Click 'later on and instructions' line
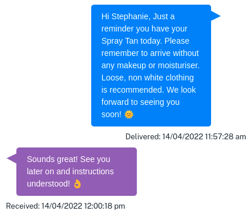 point(70,171)
